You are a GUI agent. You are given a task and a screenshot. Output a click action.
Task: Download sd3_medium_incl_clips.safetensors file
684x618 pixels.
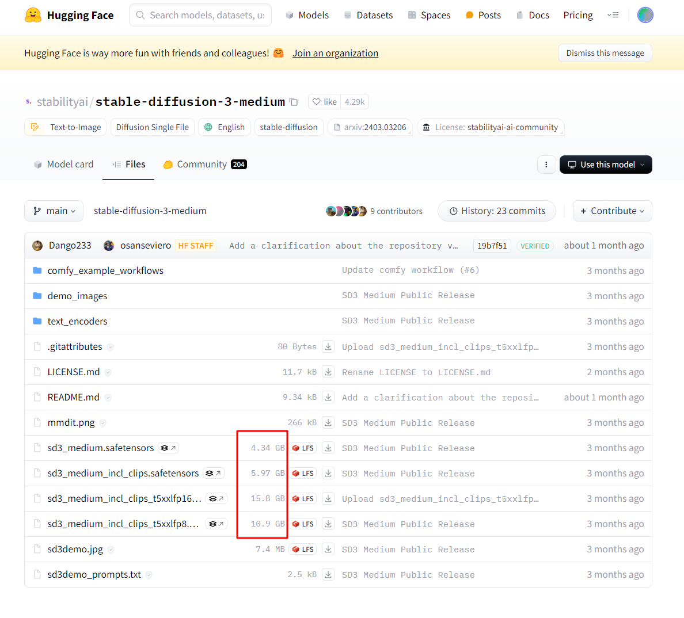pyautogui.click(x=328, y=473)
